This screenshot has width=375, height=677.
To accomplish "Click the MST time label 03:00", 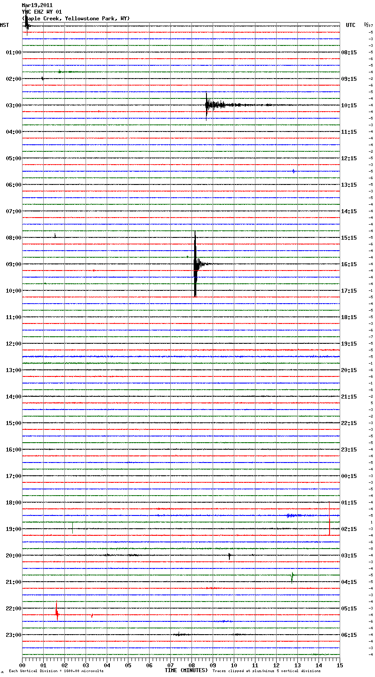I will click(14, 105).
